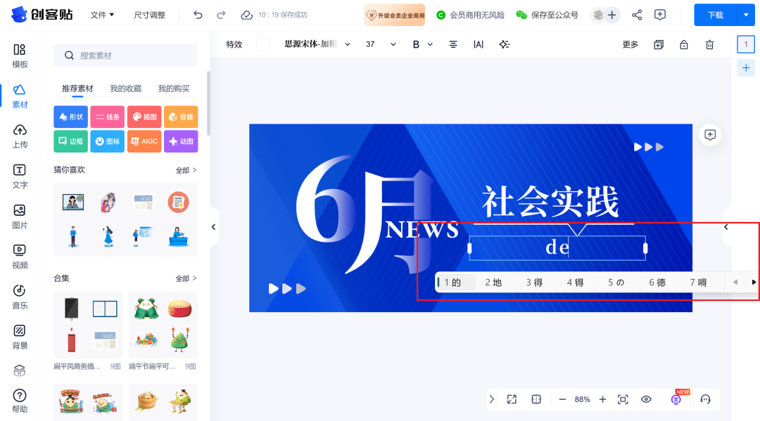The height and width of the screenshot is (421, 760).
Task: Open the 下载 dropdown arrow
Action: point(746,15)
